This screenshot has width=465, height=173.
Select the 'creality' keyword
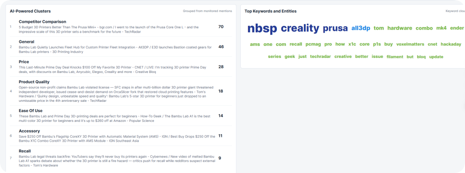click(300, 28)
